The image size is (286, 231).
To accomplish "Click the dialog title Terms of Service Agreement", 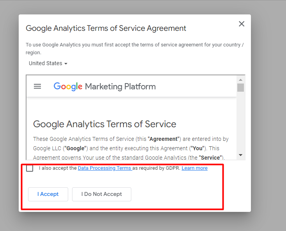I will [106, 28].
